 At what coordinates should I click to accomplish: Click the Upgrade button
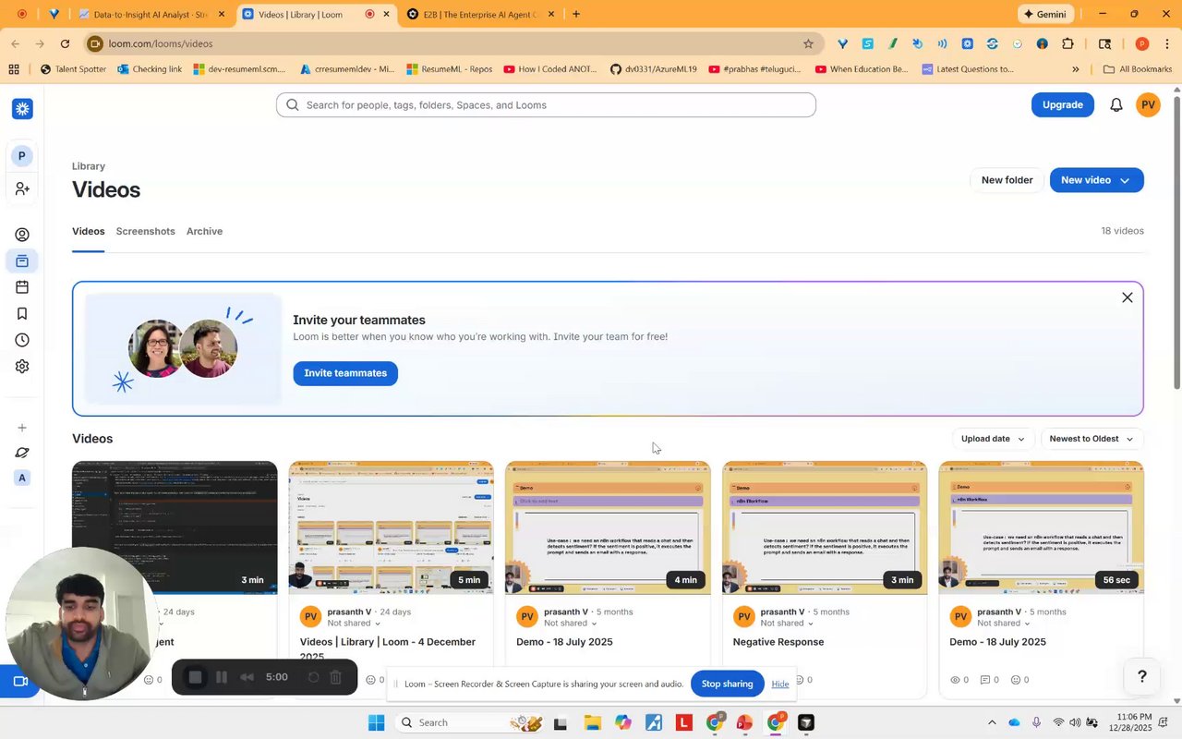pyautogui.click(x=1063, y=104)
